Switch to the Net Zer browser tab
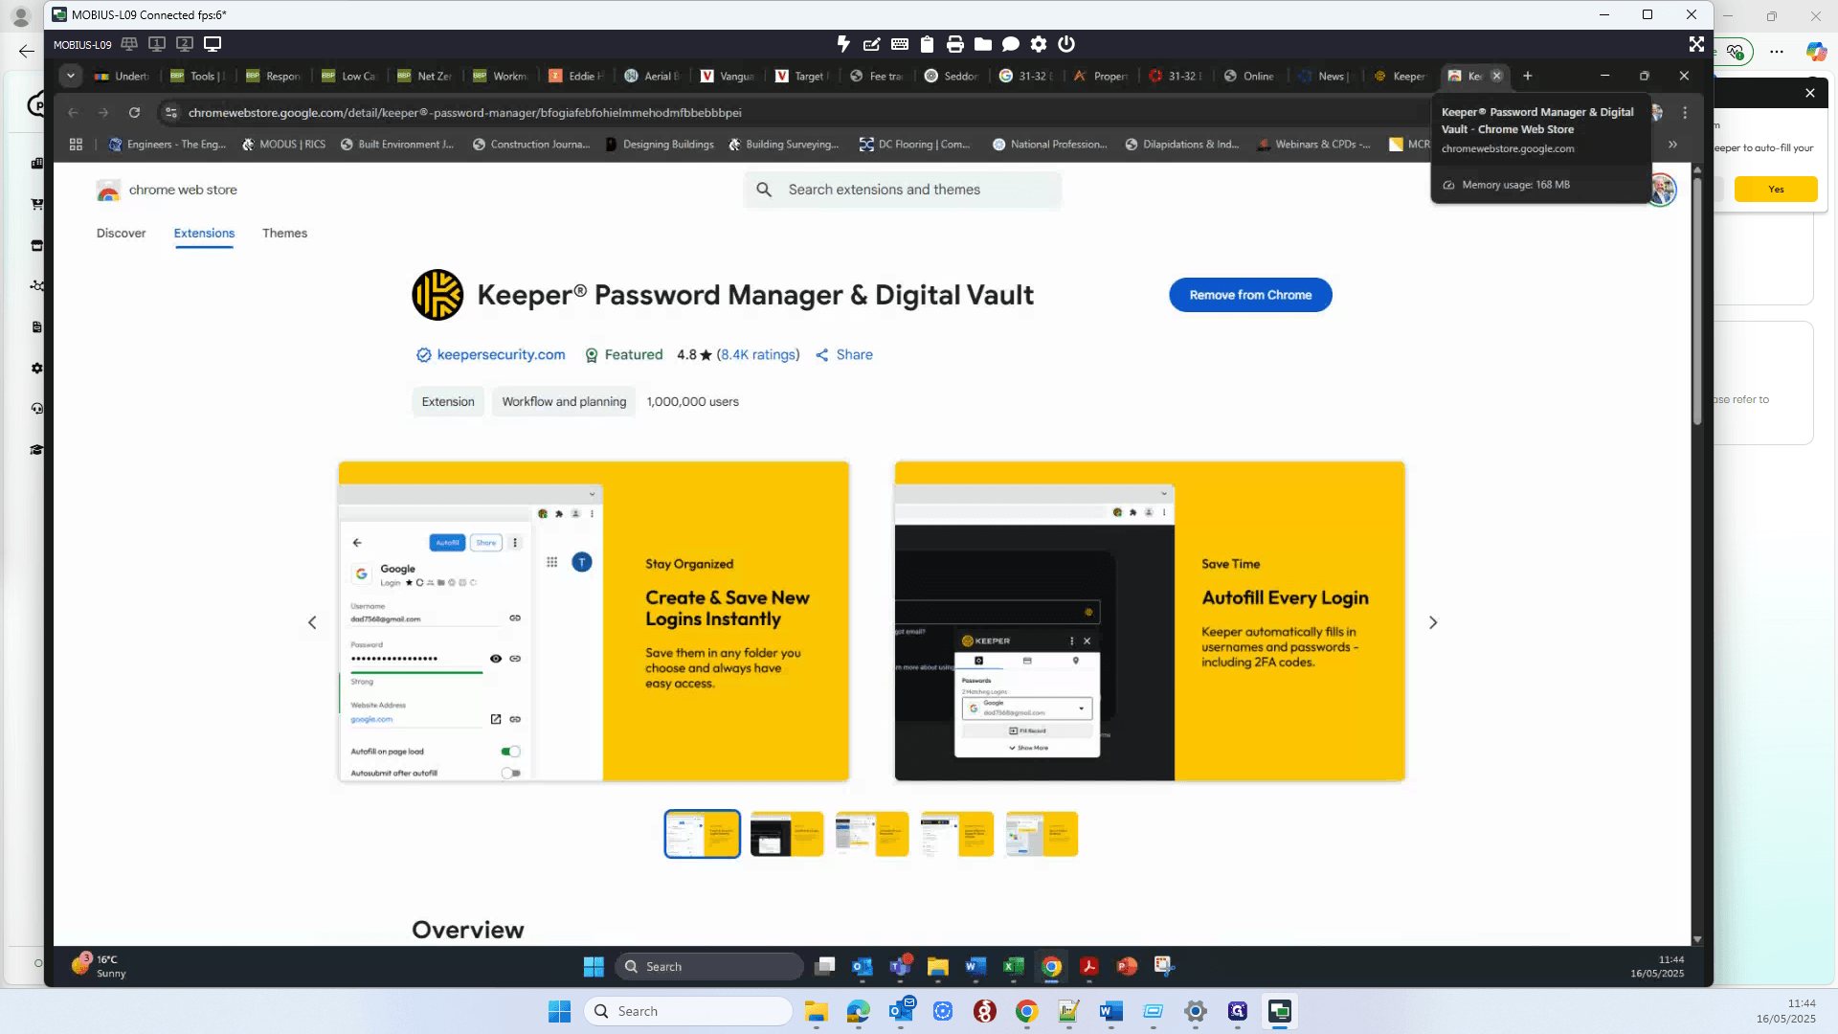The width and height of the screenshot is (1838, 1034). point(426,76)
